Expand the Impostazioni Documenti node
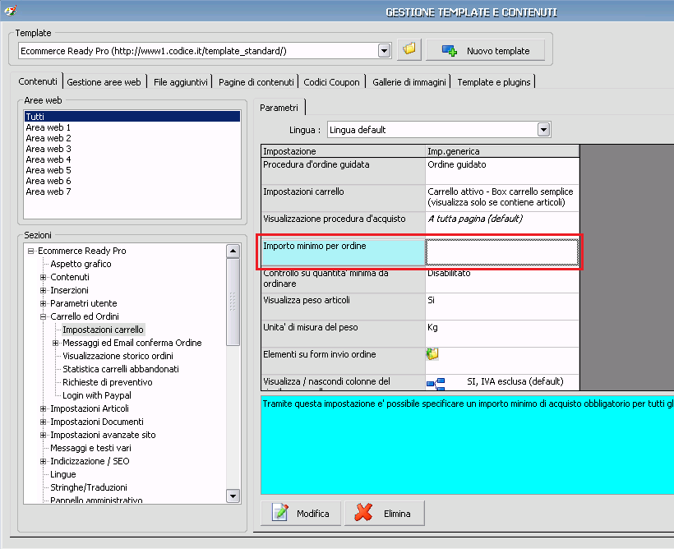 tap(43, 422)
